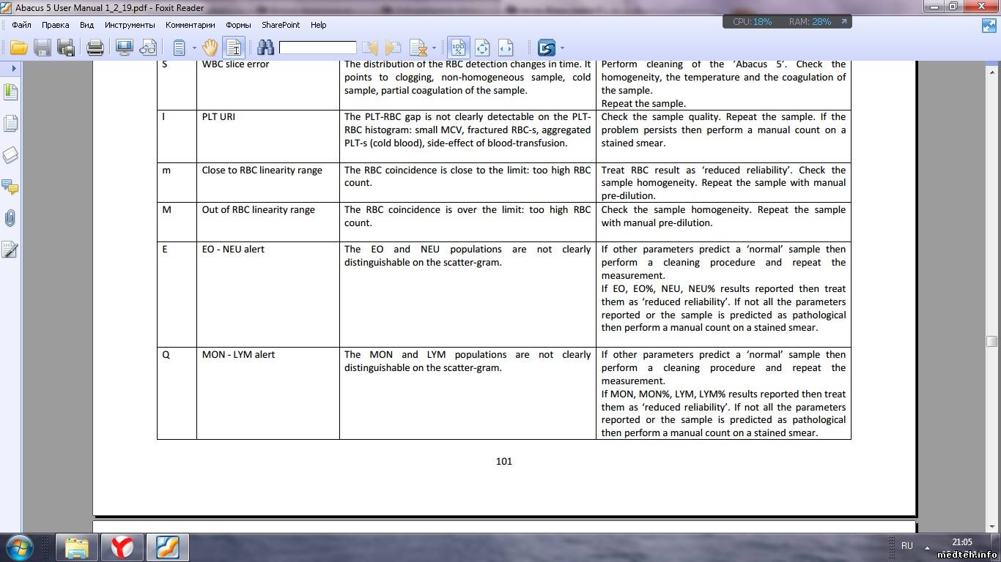This screenshot has width=1001, height=562.
Task: Open the Инструменты menu
Action: (x=130, y=25)
